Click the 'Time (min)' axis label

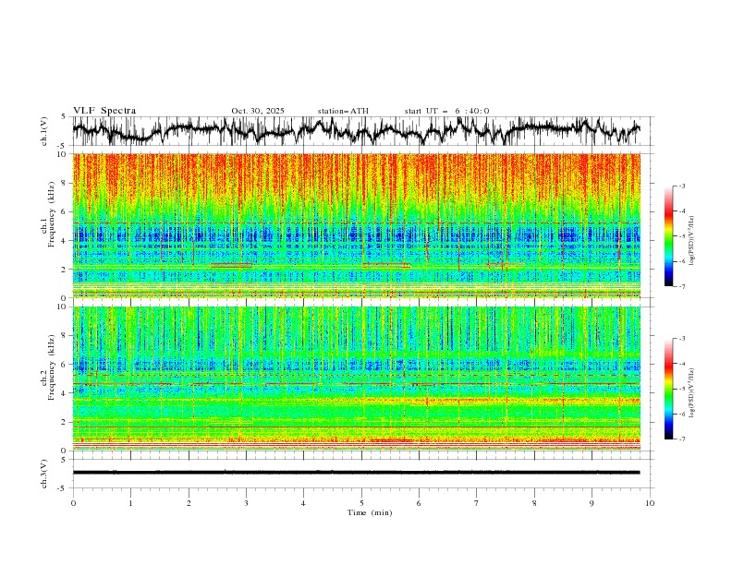coord(370,512)
